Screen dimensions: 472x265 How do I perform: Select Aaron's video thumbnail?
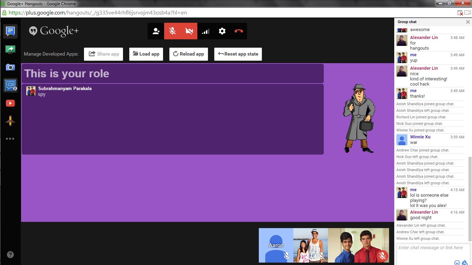tap(276, 245)
